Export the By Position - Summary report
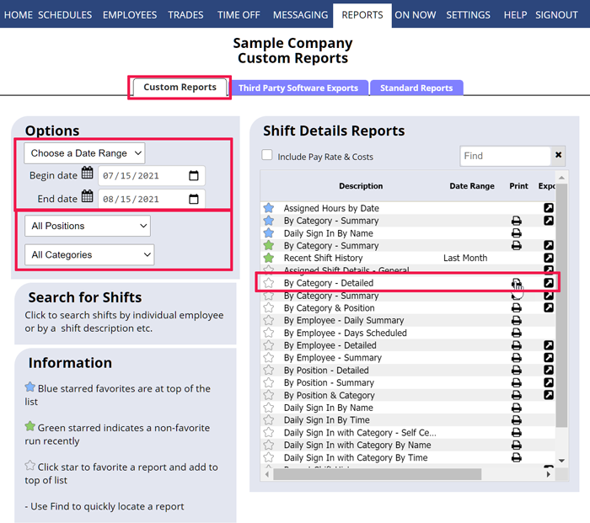This screenshot has width=590, height=523. tap(548, 382)
